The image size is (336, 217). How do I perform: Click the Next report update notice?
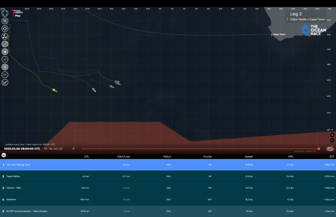[x=30, y=144]
